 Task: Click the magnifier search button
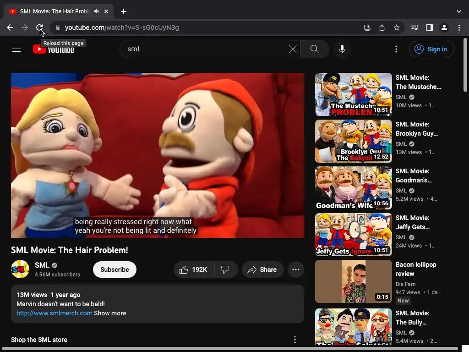pyautogui.click(x=314, y=49)
